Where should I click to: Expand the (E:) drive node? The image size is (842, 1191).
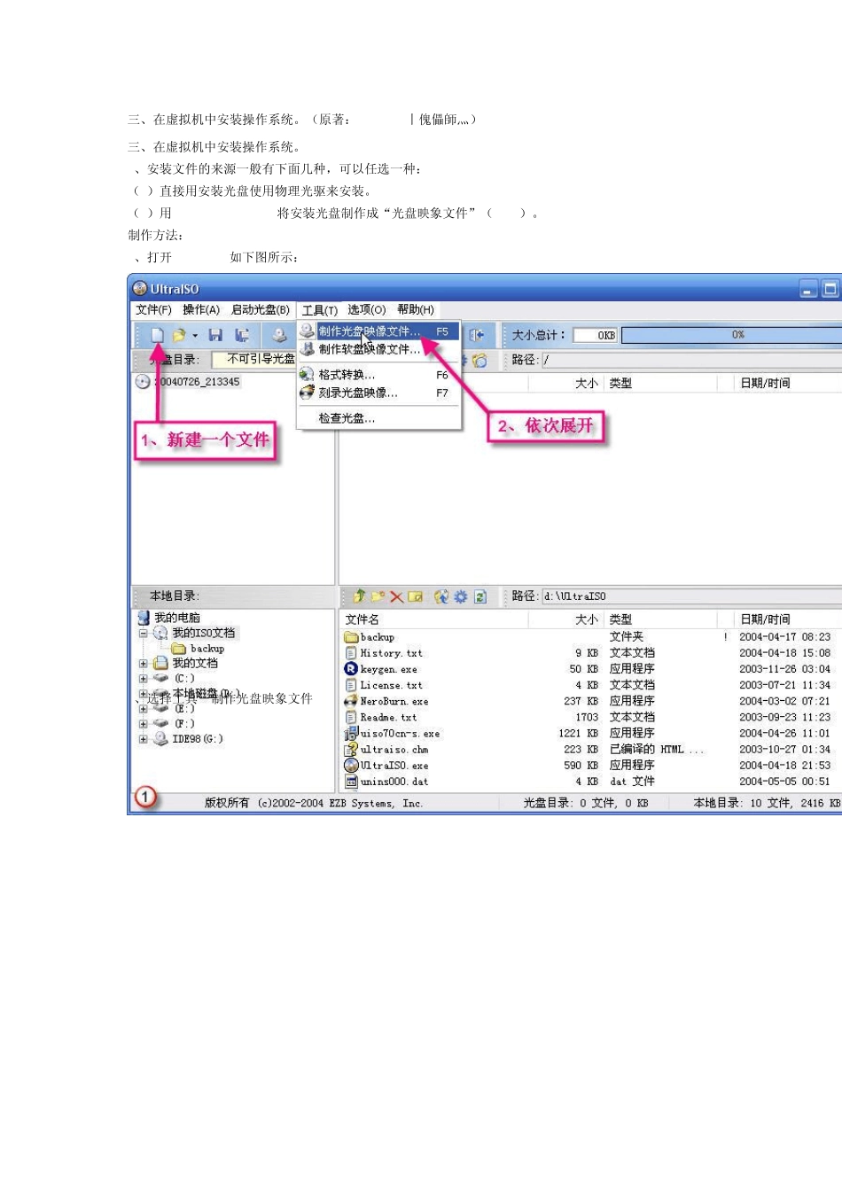point(143,709)
